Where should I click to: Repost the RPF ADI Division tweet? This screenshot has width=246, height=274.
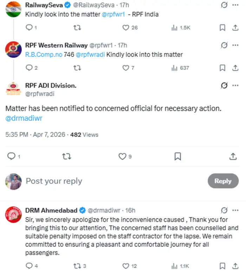point(66,156)
